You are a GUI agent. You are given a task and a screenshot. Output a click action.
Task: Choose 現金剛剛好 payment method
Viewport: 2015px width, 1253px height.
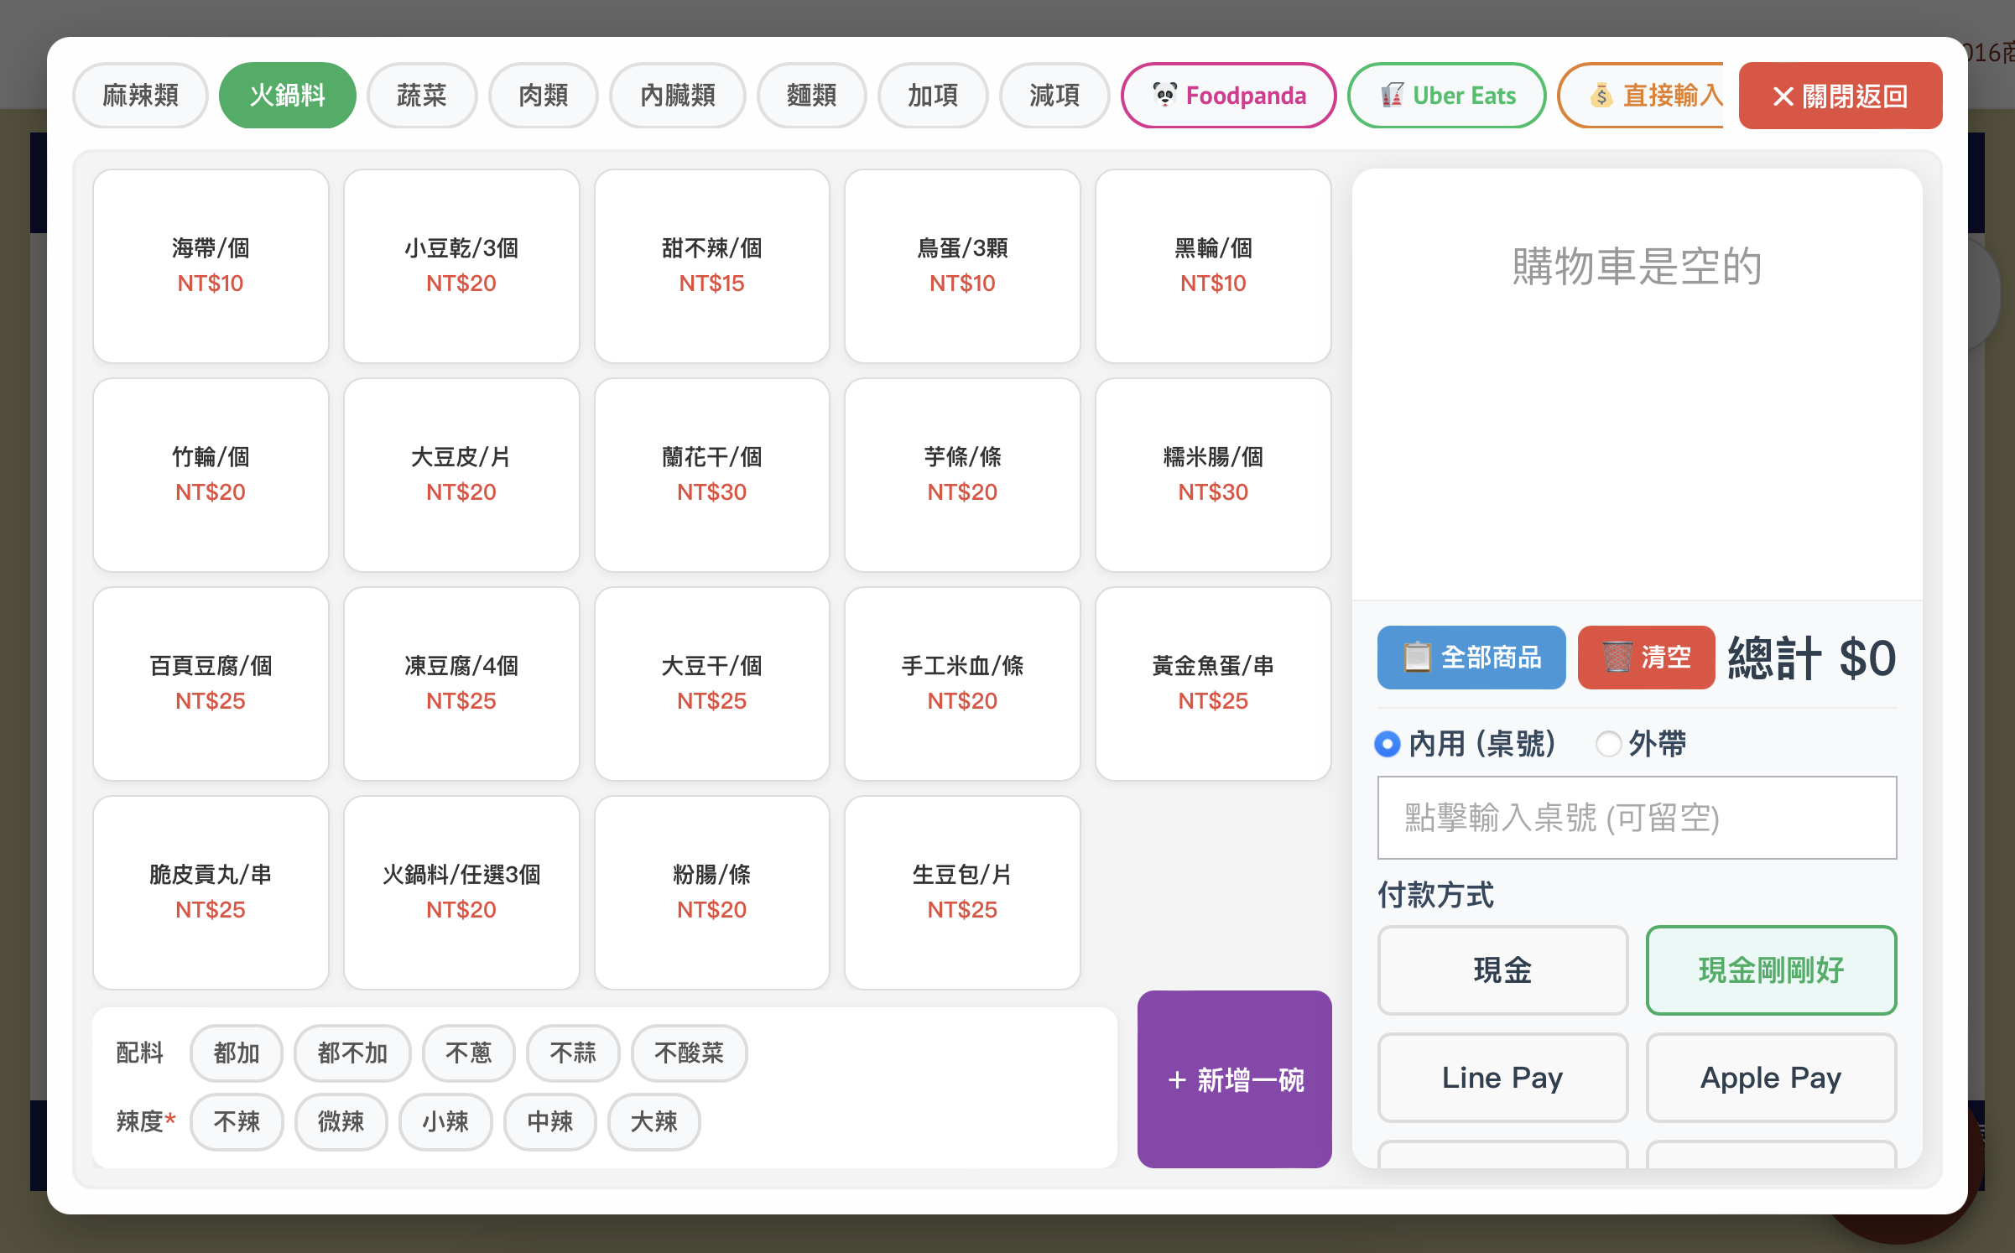tap(1771, 971)
